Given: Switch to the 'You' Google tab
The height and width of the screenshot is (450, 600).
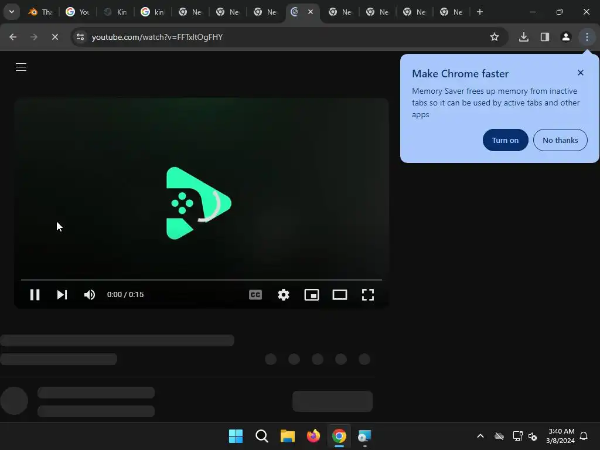Looking at the screenshot, I should 78,12.
